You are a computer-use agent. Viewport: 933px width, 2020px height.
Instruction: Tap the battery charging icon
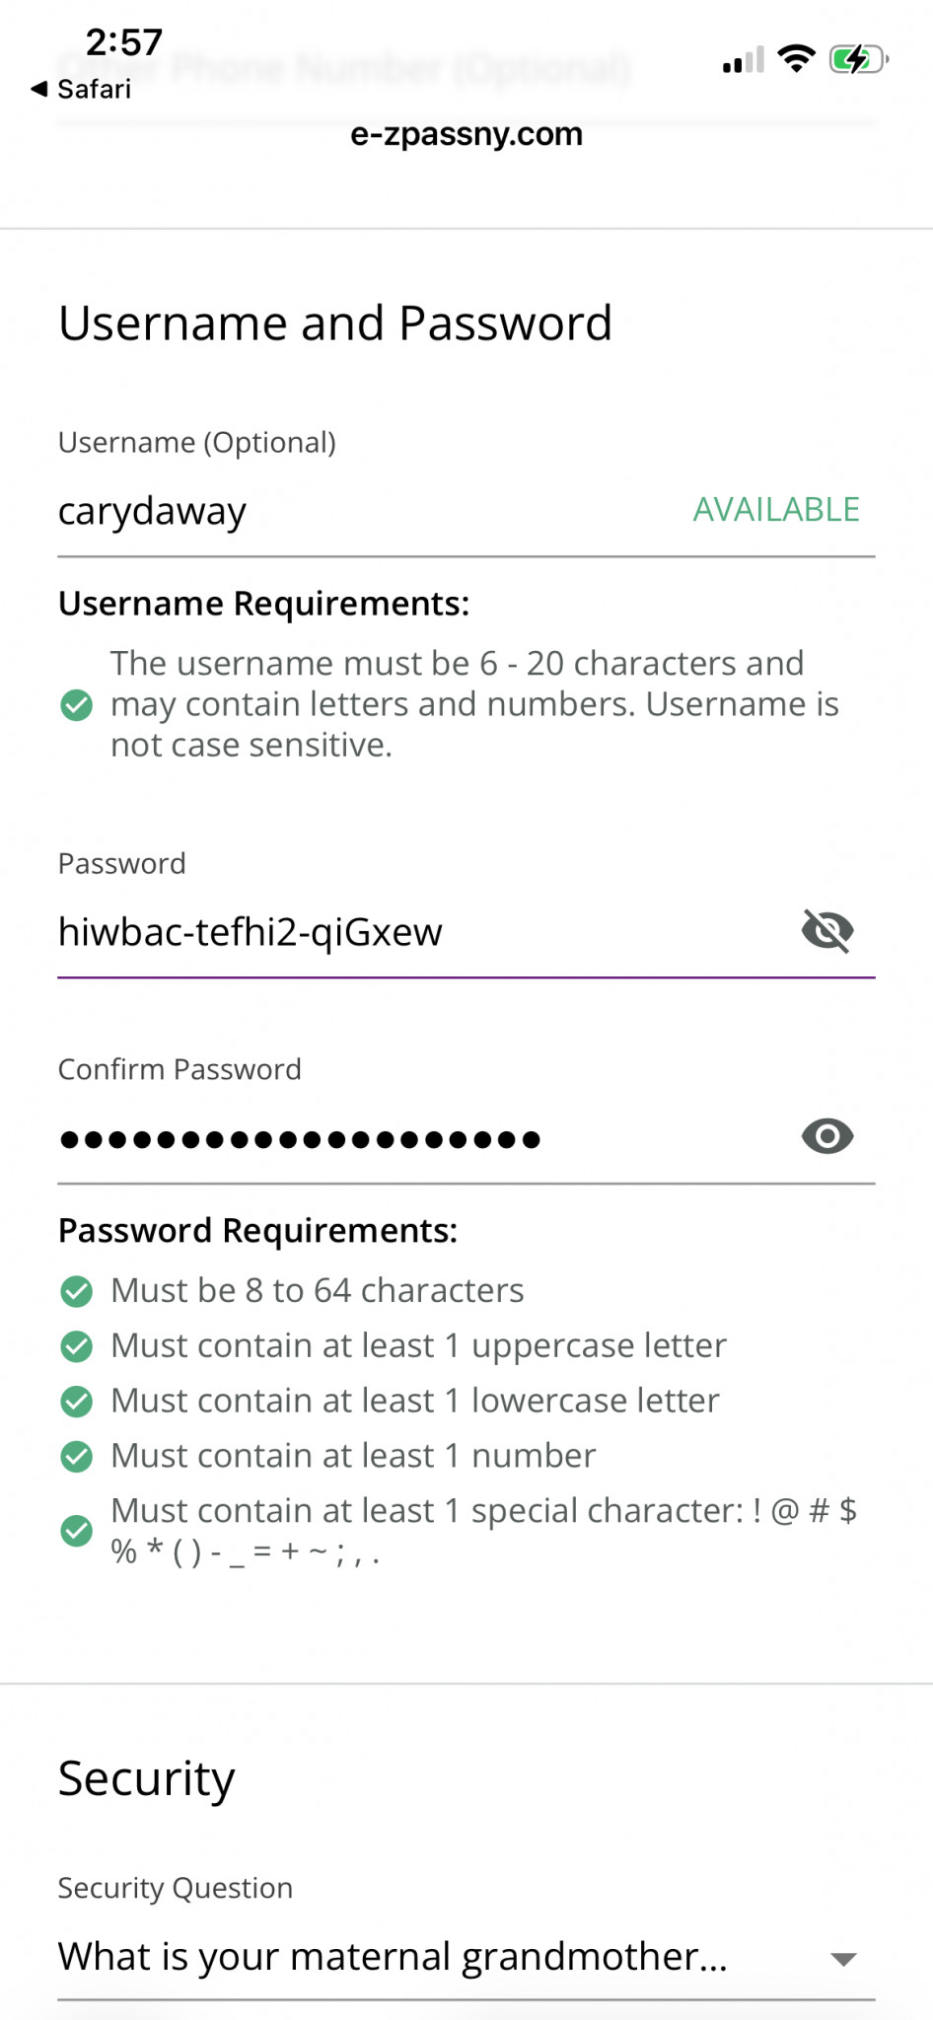(858, 59)
